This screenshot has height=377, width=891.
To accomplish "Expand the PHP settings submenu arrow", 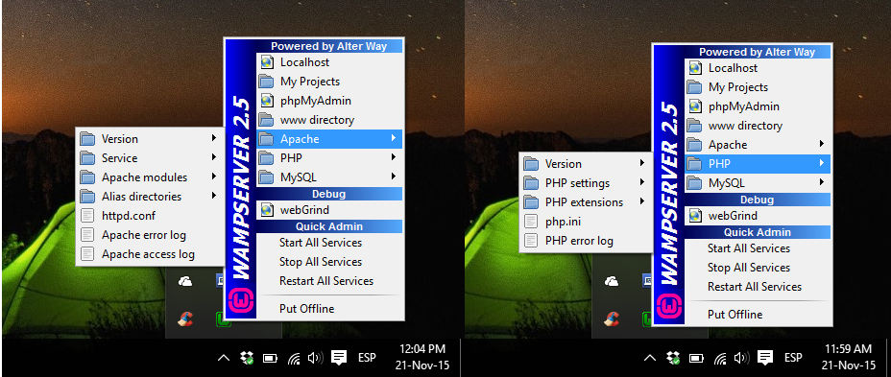I will pyautogui.click(x=642, y=183).
